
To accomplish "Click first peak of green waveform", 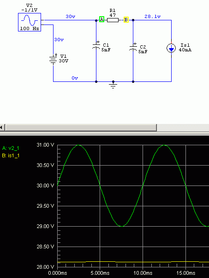I will (x=79, y=145).
